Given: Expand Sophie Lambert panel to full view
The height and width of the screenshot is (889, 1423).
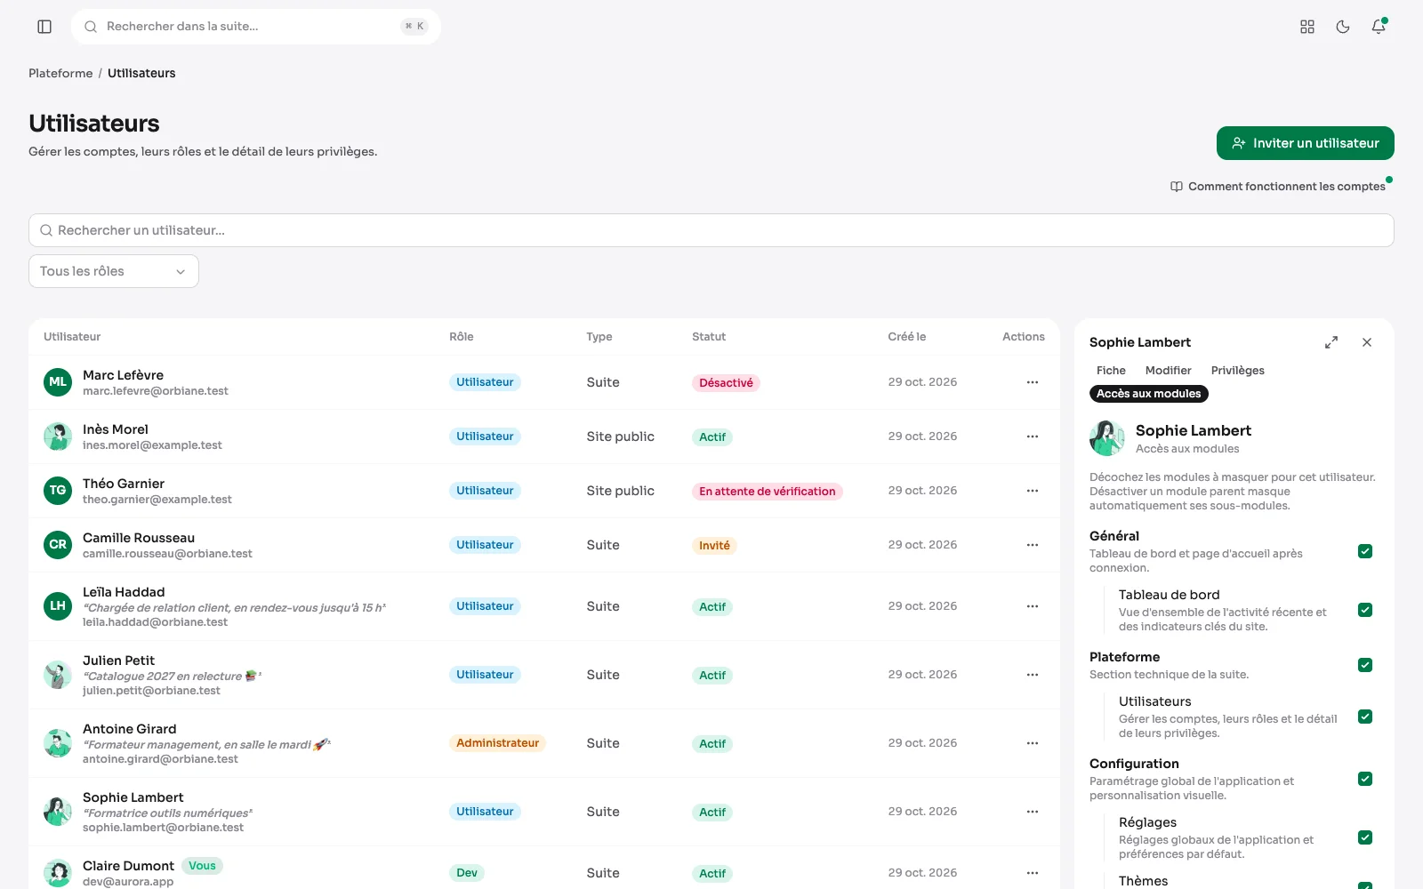Looking at the screenshot, I should [1331, 342].
